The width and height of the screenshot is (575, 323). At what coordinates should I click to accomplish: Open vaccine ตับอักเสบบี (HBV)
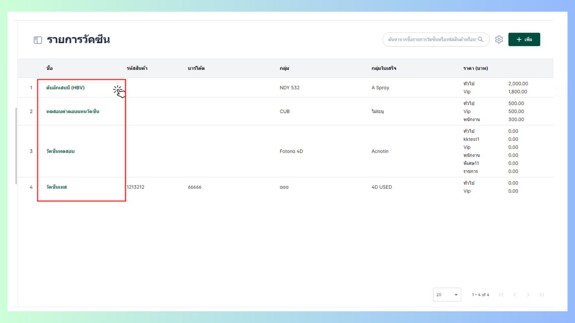tap(65, 88)
